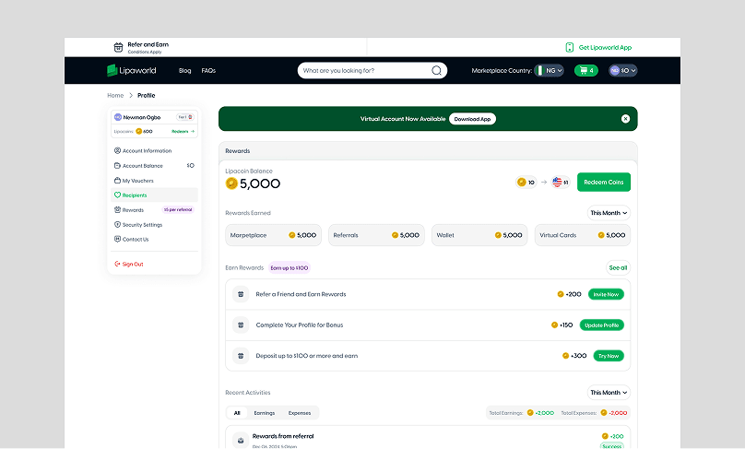Click the Home breadcrumb link
This screenshot has width=745, height=449.
tap(115, 96)
